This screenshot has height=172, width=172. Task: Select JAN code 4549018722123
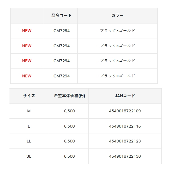coord(125,141)
